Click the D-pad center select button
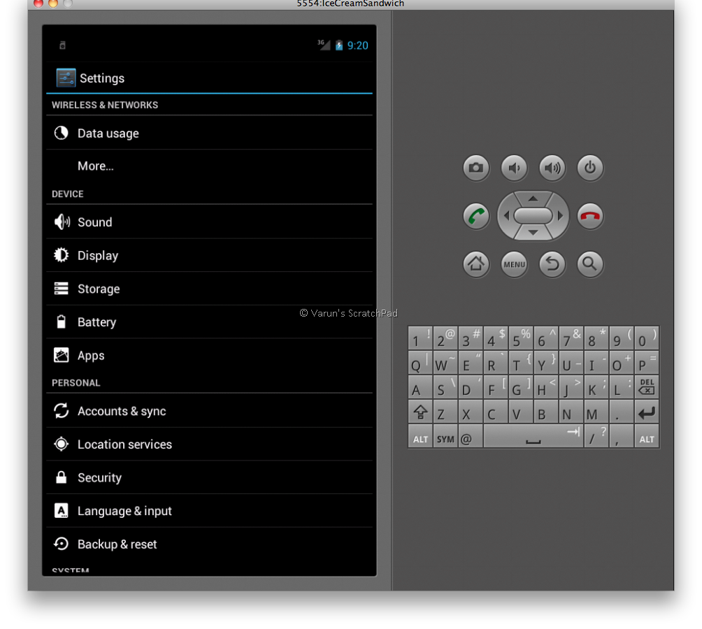 pos(533,216)
